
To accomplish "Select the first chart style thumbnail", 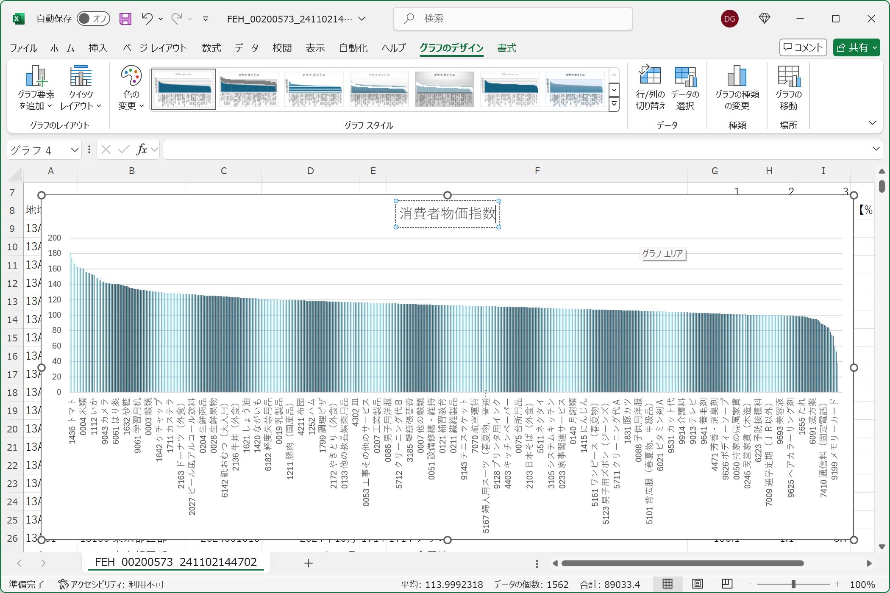I will [184, 89].
